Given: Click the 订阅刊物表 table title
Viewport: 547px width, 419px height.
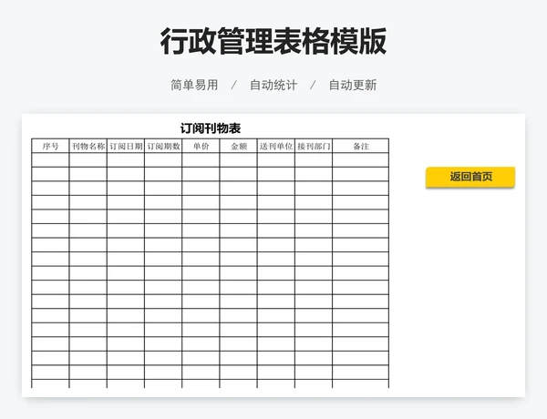Looking at the screenshot, I should [x=210, y=128].
